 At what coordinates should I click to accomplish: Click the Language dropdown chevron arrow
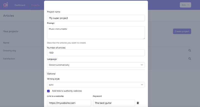[x=142, y=65]
